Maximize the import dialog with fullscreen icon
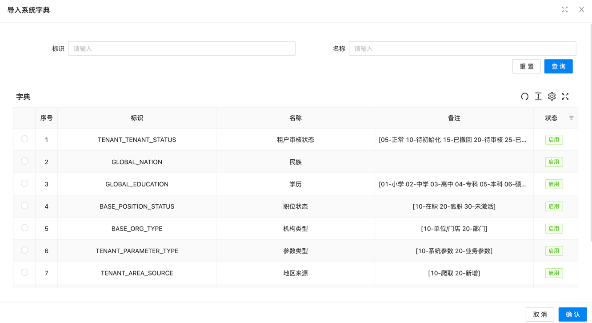Viewport: 592px width, 323px height. (564, 10)
